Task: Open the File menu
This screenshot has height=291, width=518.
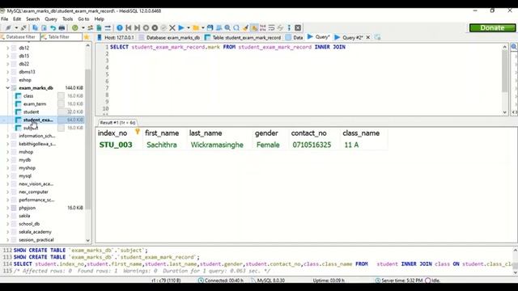Action: (x=5, y=19)
